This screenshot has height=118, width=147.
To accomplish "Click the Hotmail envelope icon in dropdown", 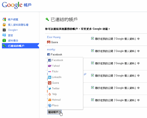I will point(50,100).
